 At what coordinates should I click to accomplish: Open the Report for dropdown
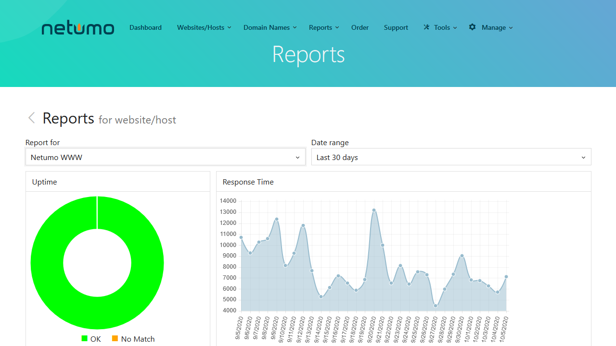click(165, 157)
